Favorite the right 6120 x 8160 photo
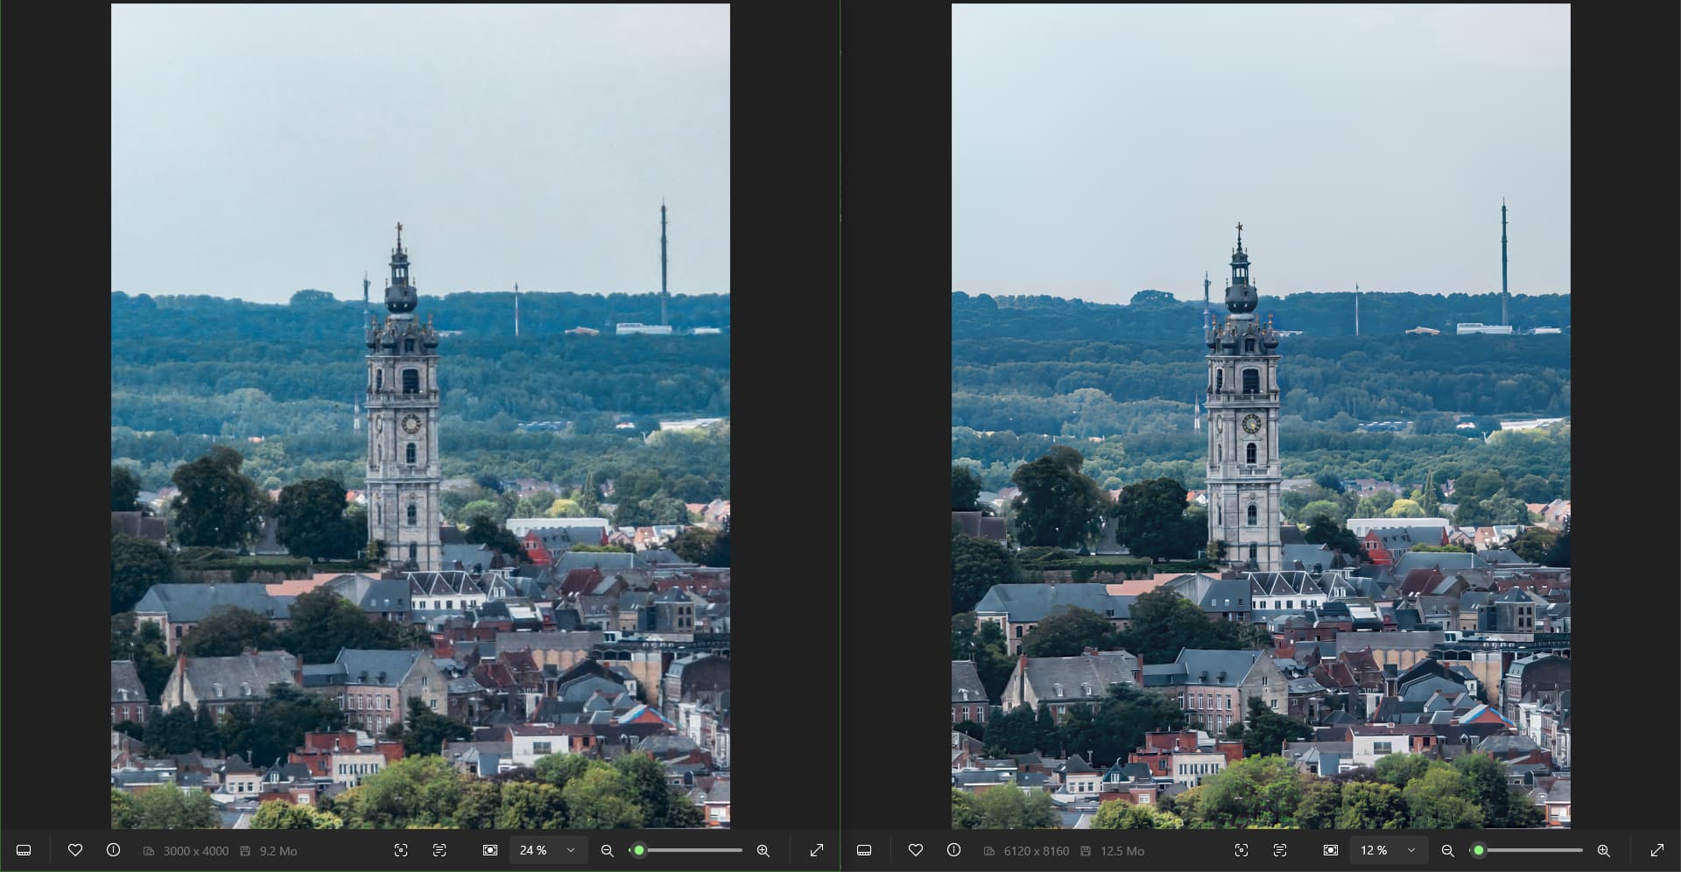Image resolution: width=1681 pixels, height=872 pixels. tap(916, 850)
